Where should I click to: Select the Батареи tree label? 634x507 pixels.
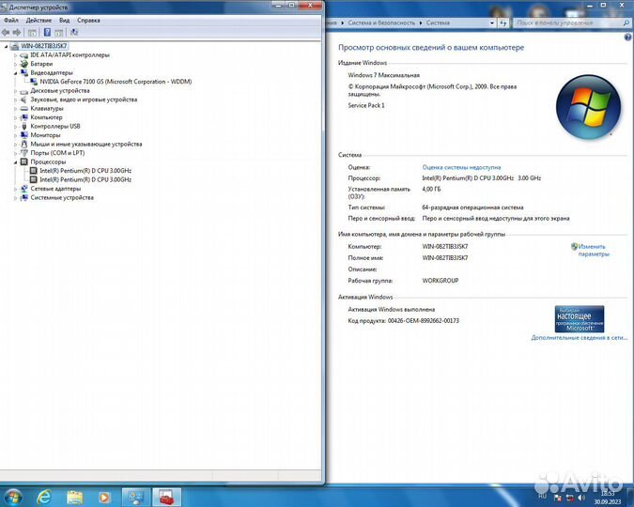click(x=41, y=64)
